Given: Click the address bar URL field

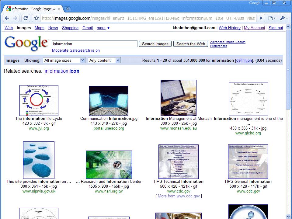Looking at the screenshot, I should (149, 18).
